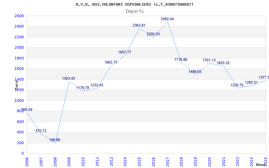
Task: Click the 'Importi' subtitle
Action: (134, 11)
